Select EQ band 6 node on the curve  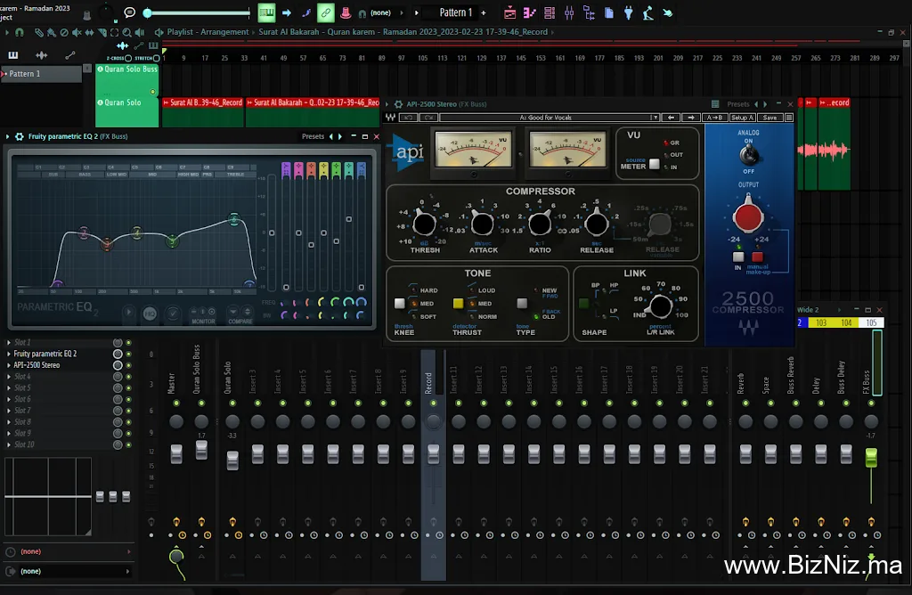click(234, 219)
